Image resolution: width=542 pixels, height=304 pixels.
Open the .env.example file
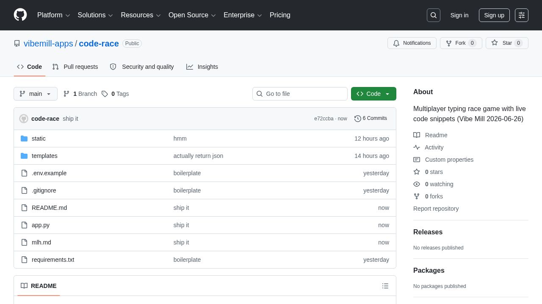pyautogui.click(x=49, y=173)
